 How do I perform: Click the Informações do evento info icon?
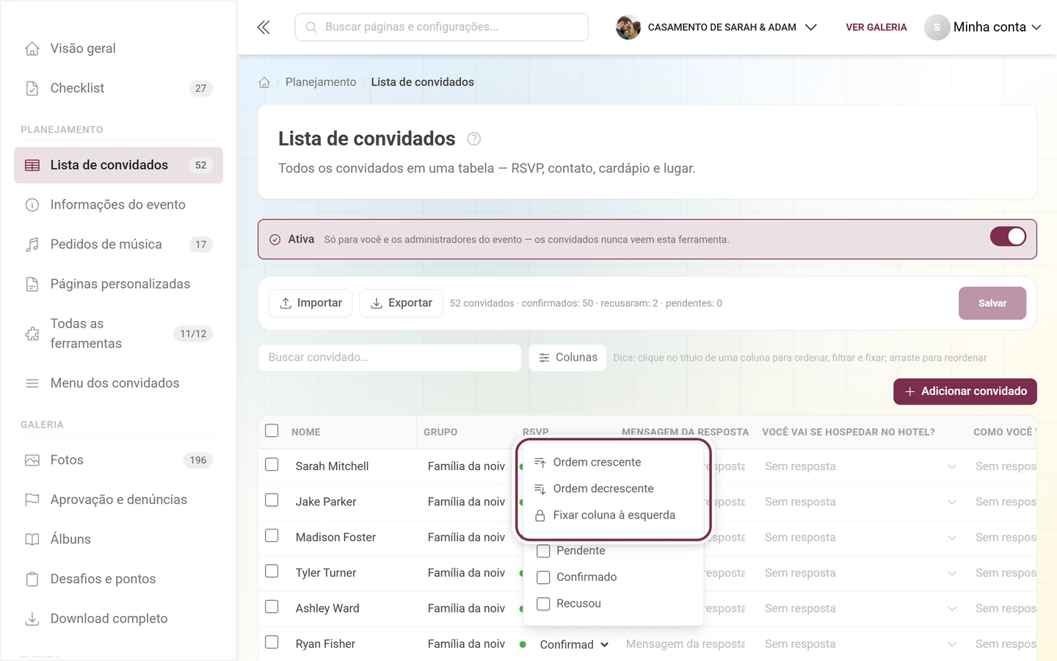[32, 205]
